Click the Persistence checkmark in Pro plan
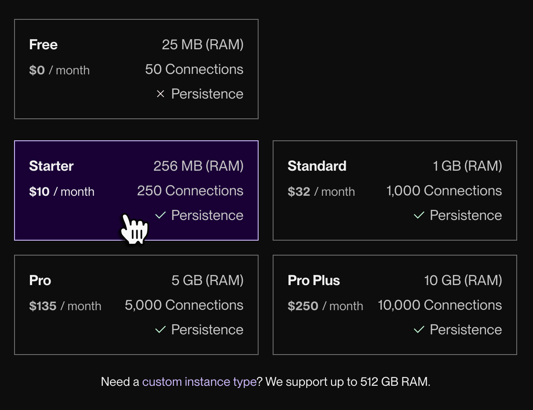The image size is (533, 410). point(161,329)
